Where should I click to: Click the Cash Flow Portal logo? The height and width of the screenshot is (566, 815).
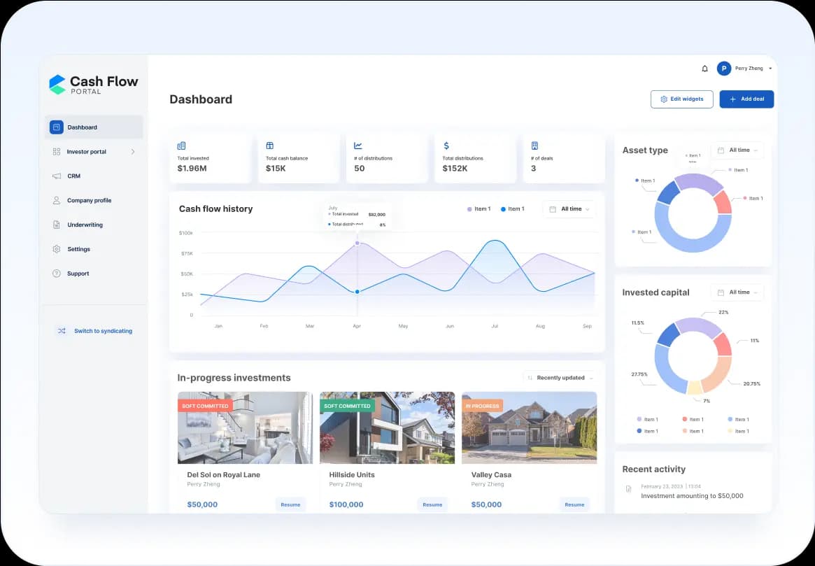[x=94, y=85]
